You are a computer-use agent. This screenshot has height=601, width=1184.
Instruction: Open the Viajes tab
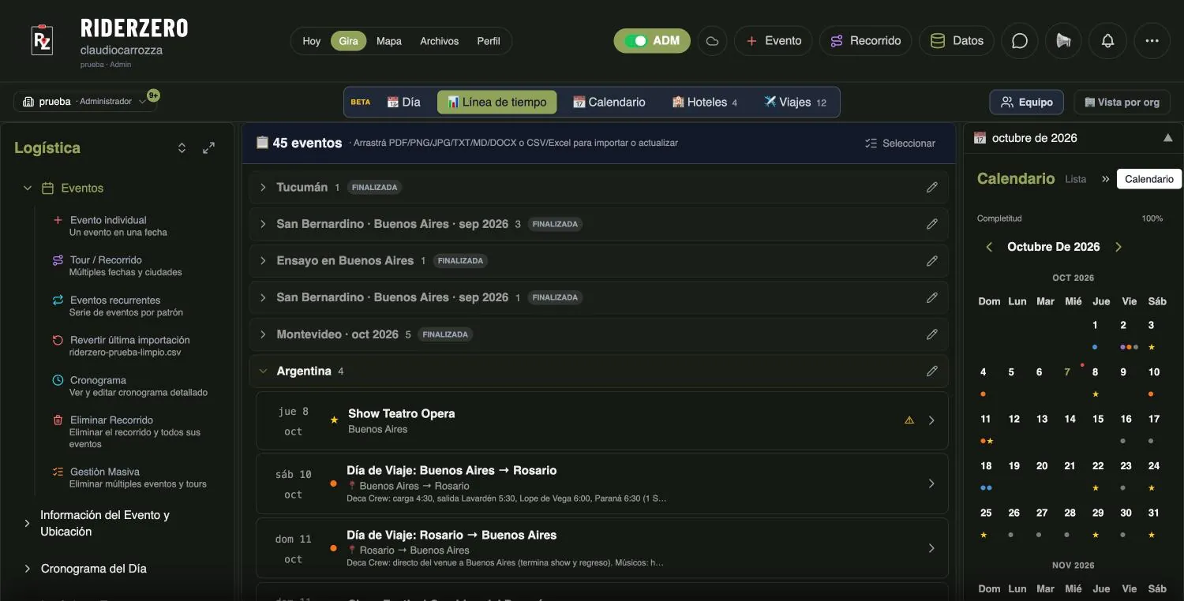point(795,102)
